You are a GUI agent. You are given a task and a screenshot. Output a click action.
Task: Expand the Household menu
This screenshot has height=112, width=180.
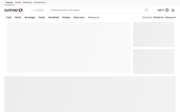[x=54, y=17]
